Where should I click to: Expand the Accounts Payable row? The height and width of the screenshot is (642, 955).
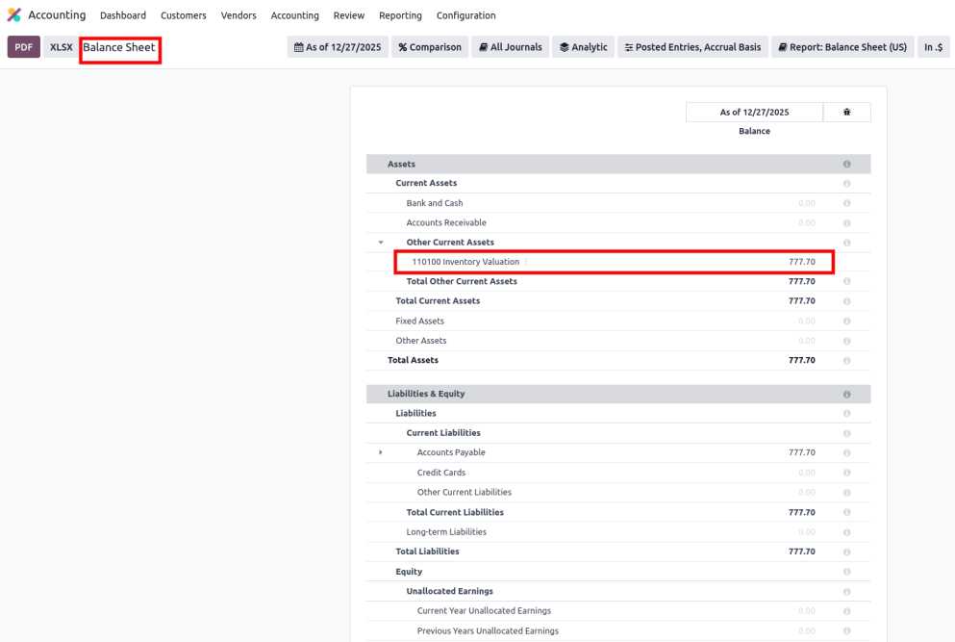[381, 452]
